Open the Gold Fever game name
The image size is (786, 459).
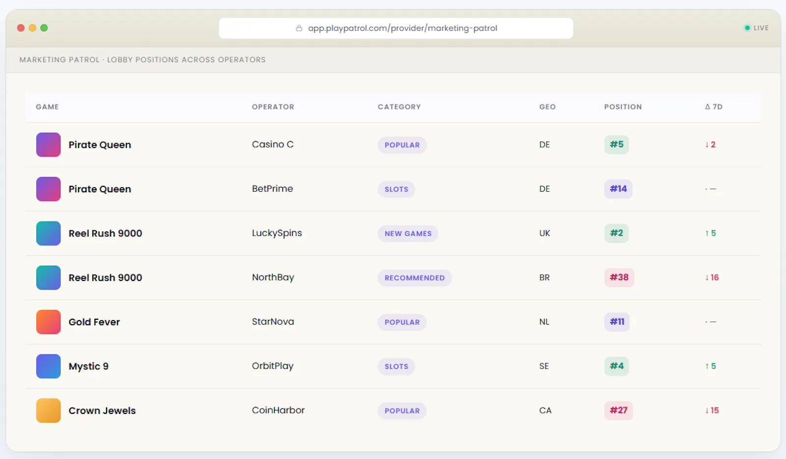click(94, 322)
